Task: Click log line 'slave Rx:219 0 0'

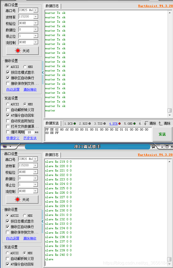Action: pyautogui.click(x=58, y=162)
